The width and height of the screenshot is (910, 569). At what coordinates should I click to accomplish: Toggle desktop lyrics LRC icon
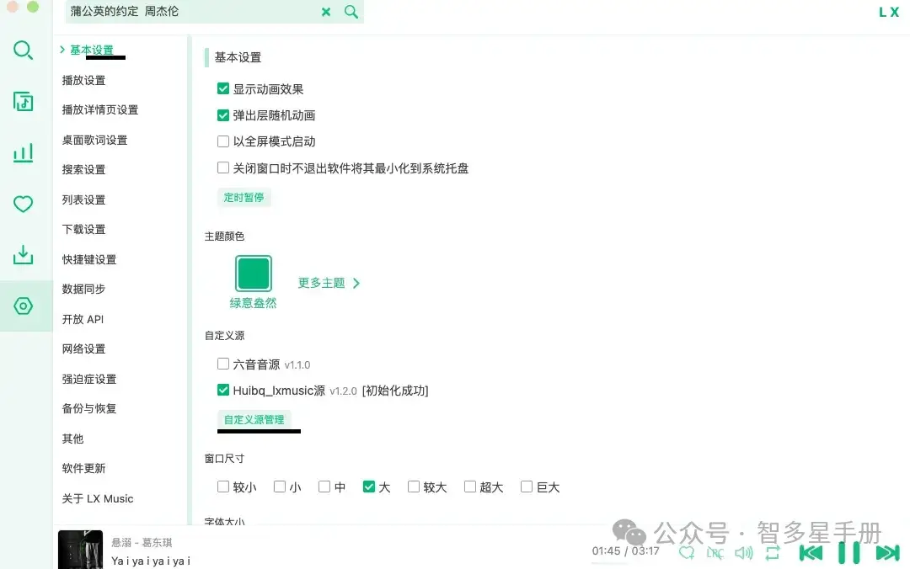(x=715, y=553)
